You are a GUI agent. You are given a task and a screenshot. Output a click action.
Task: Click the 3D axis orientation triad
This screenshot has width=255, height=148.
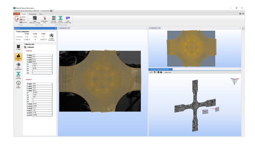pos(235,81)
